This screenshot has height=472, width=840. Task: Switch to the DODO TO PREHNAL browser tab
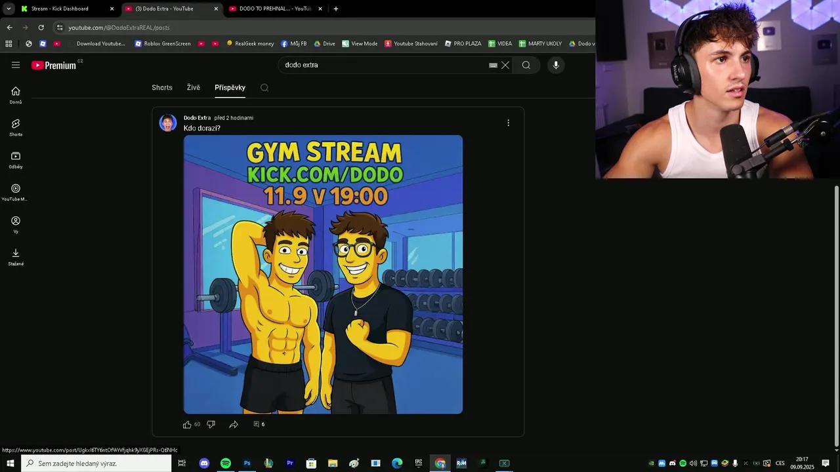[x=275, y=9]
